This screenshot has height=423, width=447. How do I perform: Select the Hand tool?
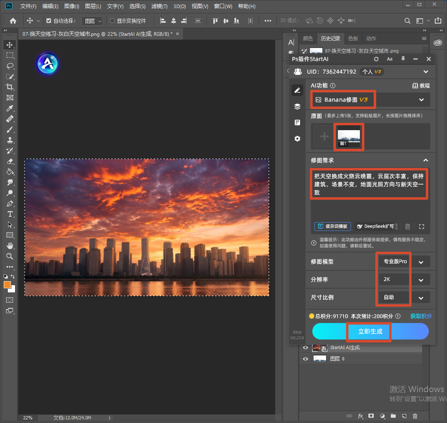[10, 246]
